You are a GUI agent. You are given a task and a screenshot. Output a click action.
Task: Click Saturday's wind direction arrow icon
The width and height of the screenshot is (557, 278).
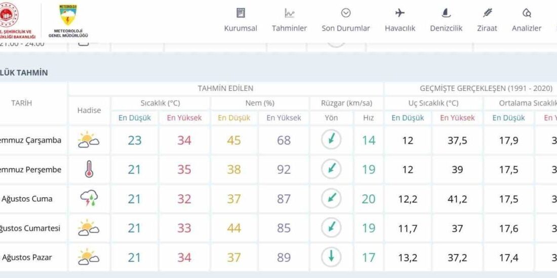[x=331, y=228]
